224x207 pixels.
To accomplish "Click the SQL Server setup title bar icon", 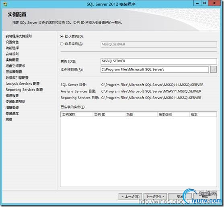I will pos(5,4).
